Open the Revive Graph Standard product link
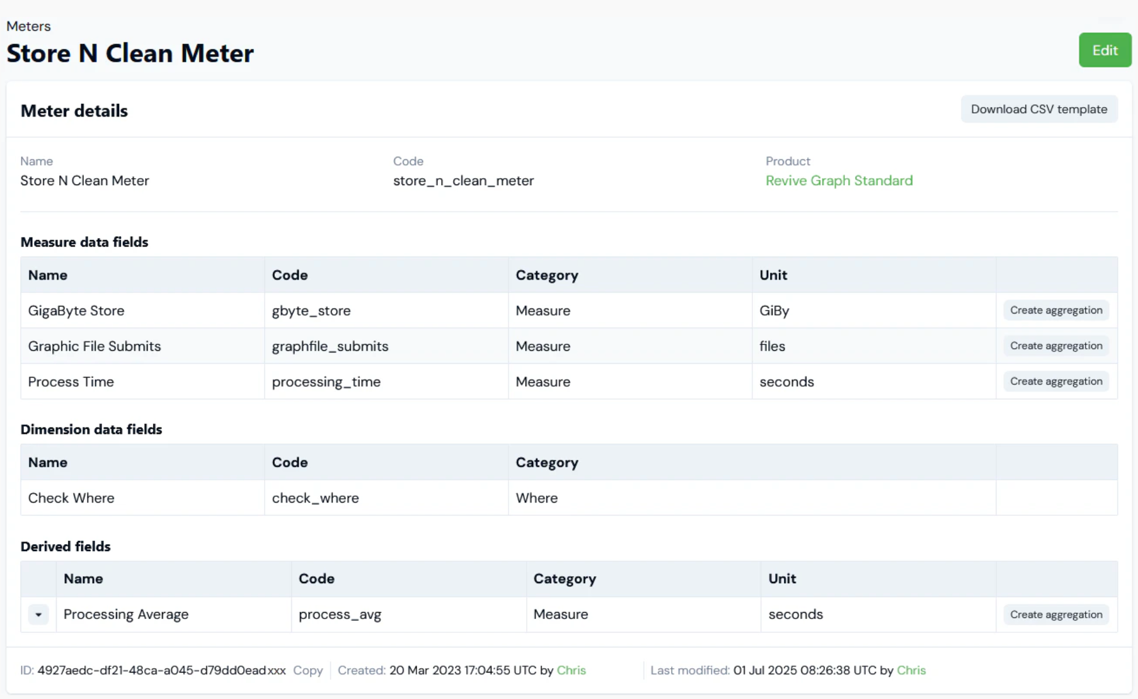The height and width of the screenshot is (699, 1138). pos(839,181)
